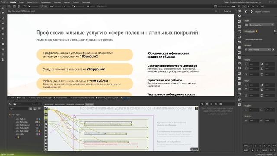Select wow fadeInDown in the class tree
The height and width of the screenshot is (156, 277).
[x=23, y=125]
